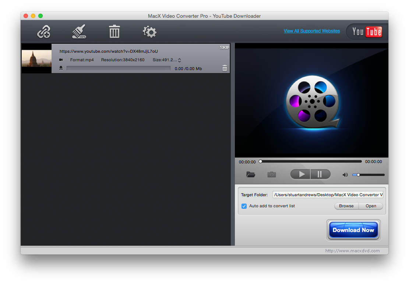The height and width of the screenshot is (284, 409).
Task: Open View All Supported Websites link
Action: coord(312,31)
